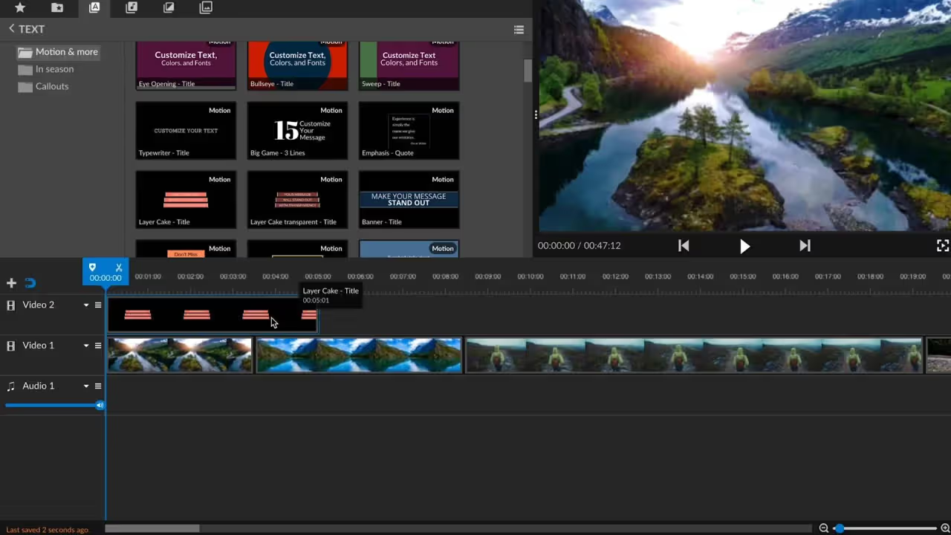The image size is (951, 535).
Task: Open the stock media folder icon
Action: 57,7
